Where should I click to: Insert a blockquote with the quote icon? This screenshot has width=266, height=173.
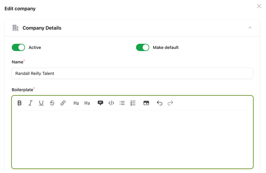coord(100,103)
